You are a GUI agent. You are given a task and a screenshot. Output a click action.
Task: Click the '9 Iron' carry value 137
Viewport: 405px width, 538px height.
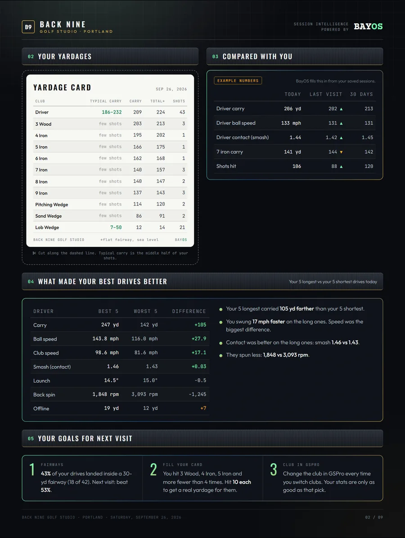coord(137,193)
